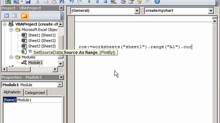This screenshot has height=123, width=220.
Task: Click the Break pause icon
Action: (x=97, y=2)
